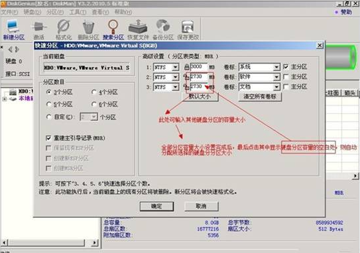Toggle lock icon for partition 3 size
This screenshot has width=360, height=253.
click(x=186, y=87)
